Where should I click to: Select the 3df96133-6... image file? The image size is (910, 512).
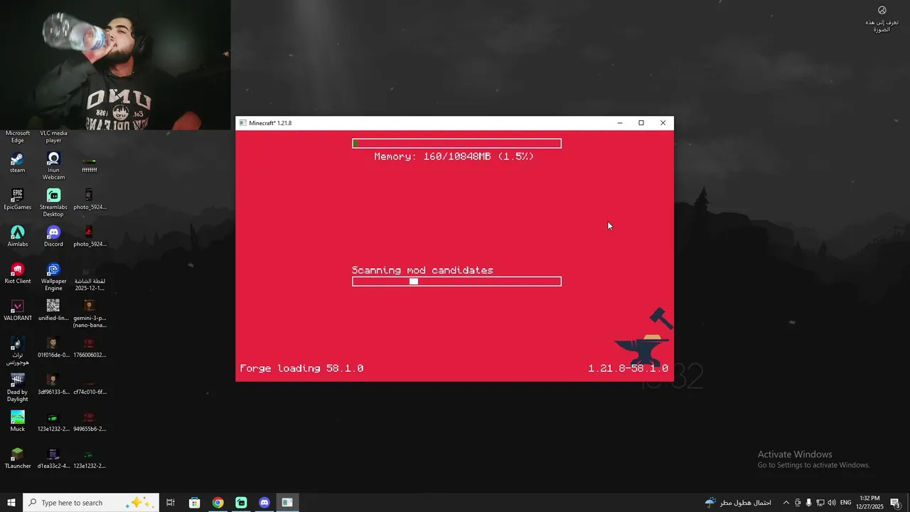tap(53, 385)
